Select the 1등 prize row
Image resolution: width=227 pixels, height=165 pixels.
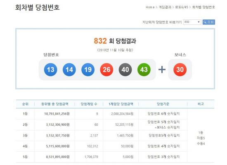102,114
